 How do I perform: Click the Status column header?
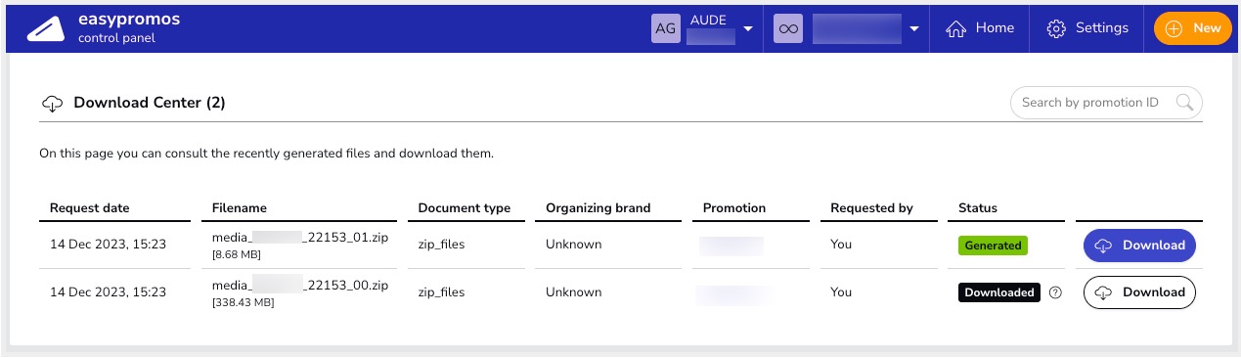tap(978, 208)
